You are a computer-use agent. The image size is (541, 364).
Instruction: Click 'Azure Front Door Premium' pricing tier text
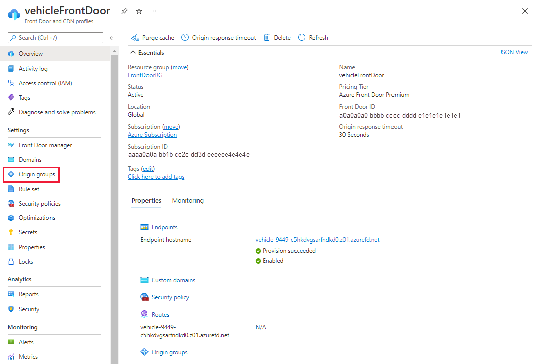point(374,95)
